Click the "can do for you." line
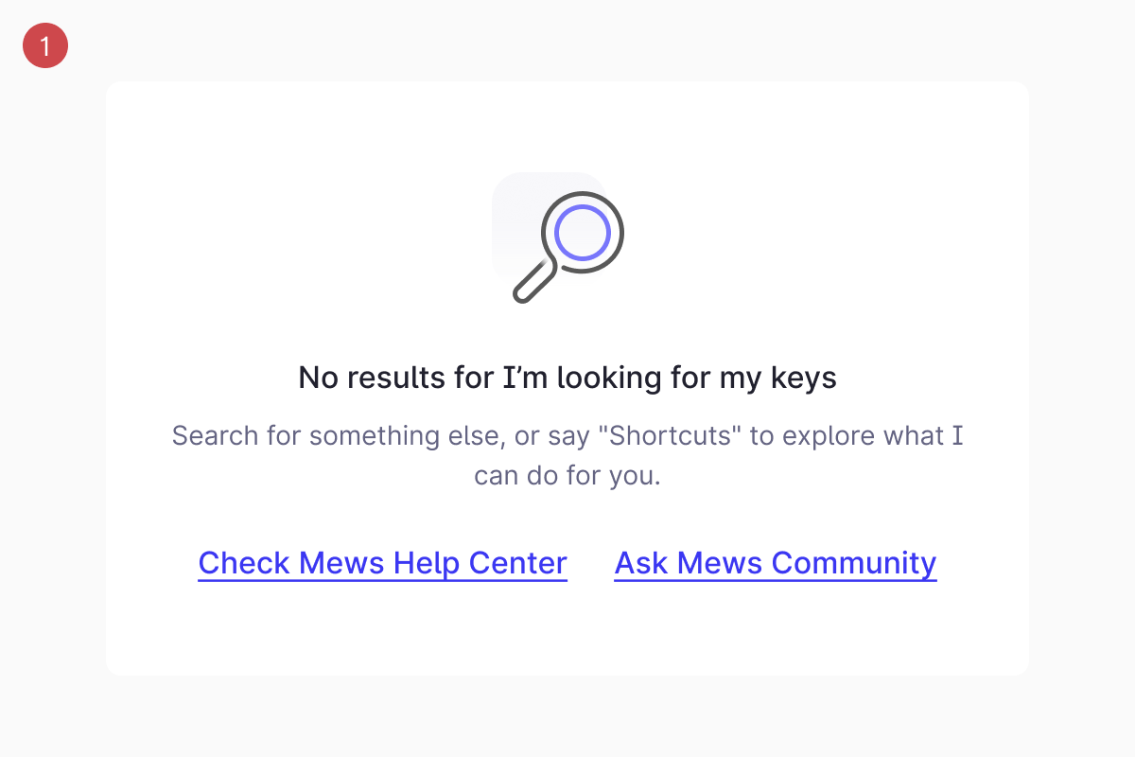Viewport: 1135px width, 757px height. coord(567,475)
